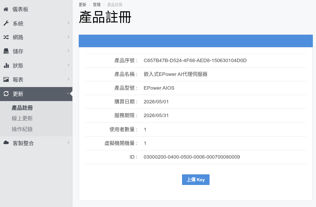
Task: Click serial number C657B47B-D524-4F68-AED8-150630104D0D
Action: click(195, 60)
